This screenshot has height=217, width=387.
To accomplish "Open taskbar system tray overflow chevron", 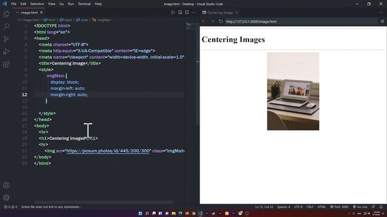I will click(x=349, y=213).
